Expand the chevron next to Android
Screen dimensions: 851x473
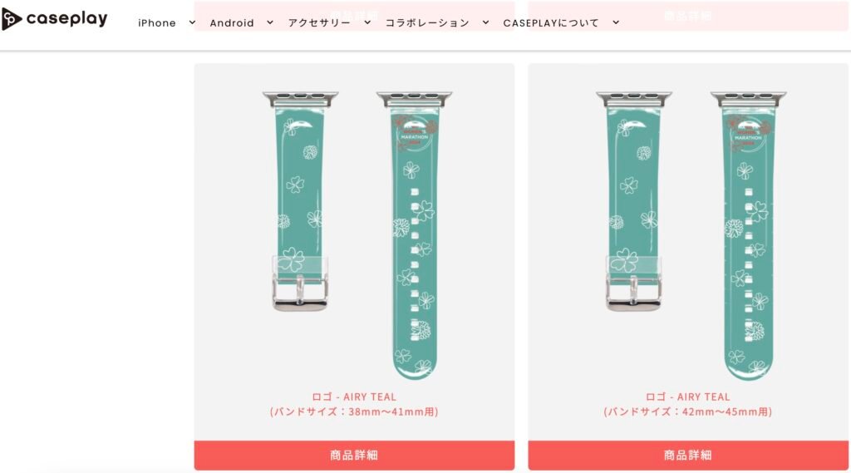(270, 22)
